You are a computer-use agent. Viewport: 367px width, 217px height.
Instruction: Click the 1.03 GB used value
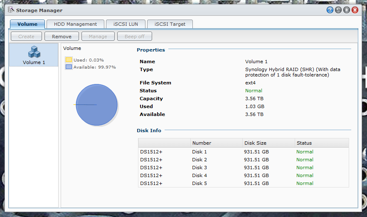point(255,106)
